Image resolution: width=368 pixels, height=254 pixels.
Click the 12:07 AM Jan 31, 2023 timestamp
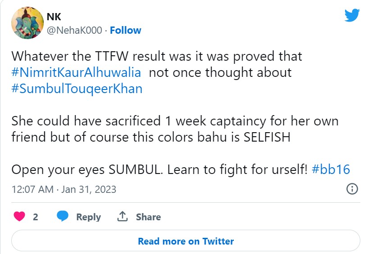click(x=64, y=189)
